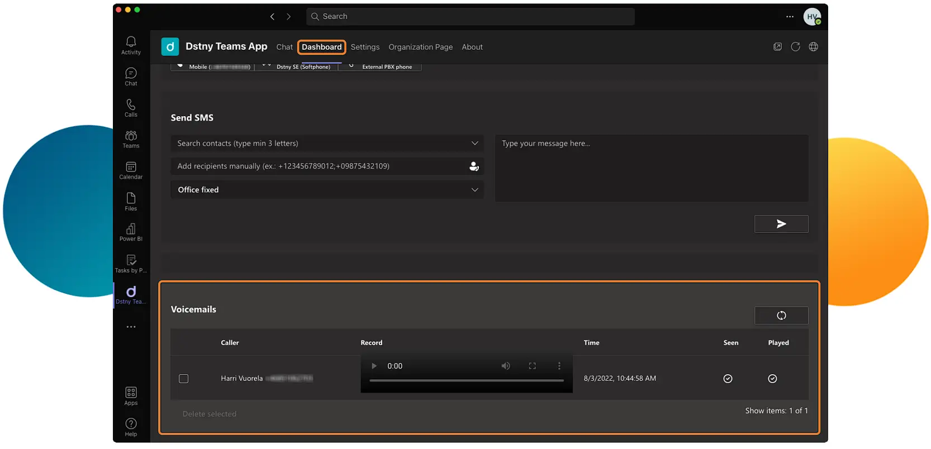Select the Mobile device option
Image resolution: width=931 pixels, height=449 pixels.
(x=212, y=66)
